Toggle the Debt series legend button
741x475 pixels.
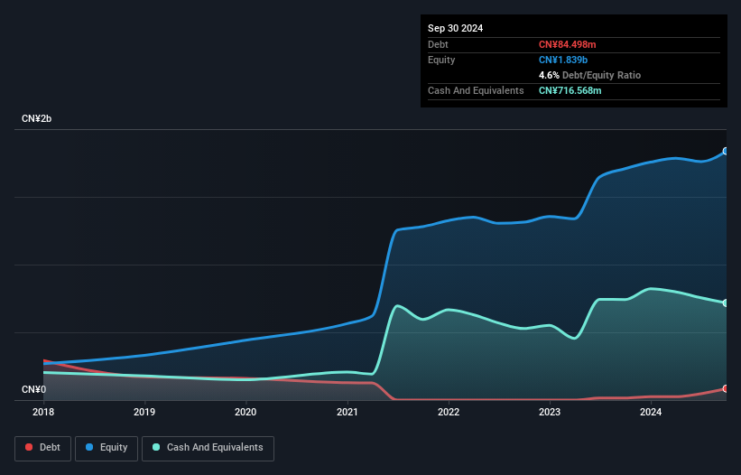(43, 448)
